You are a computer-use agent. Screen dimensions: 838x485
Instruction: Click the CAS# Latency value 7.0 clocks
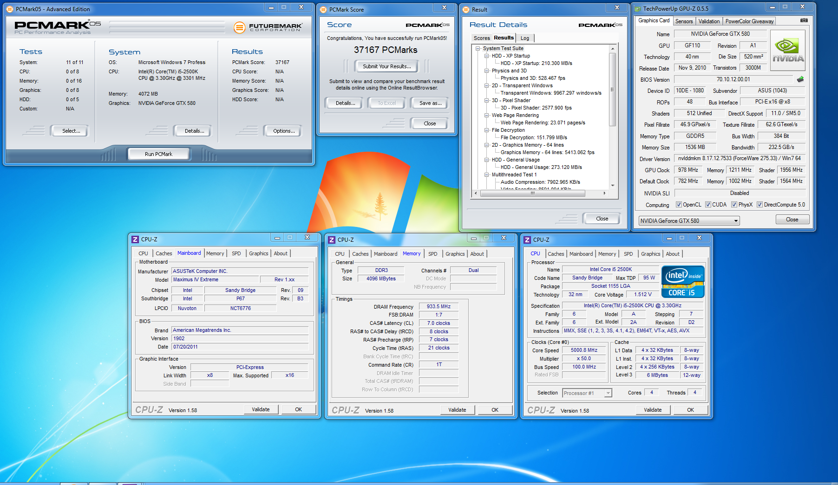[x=439, y=323]
